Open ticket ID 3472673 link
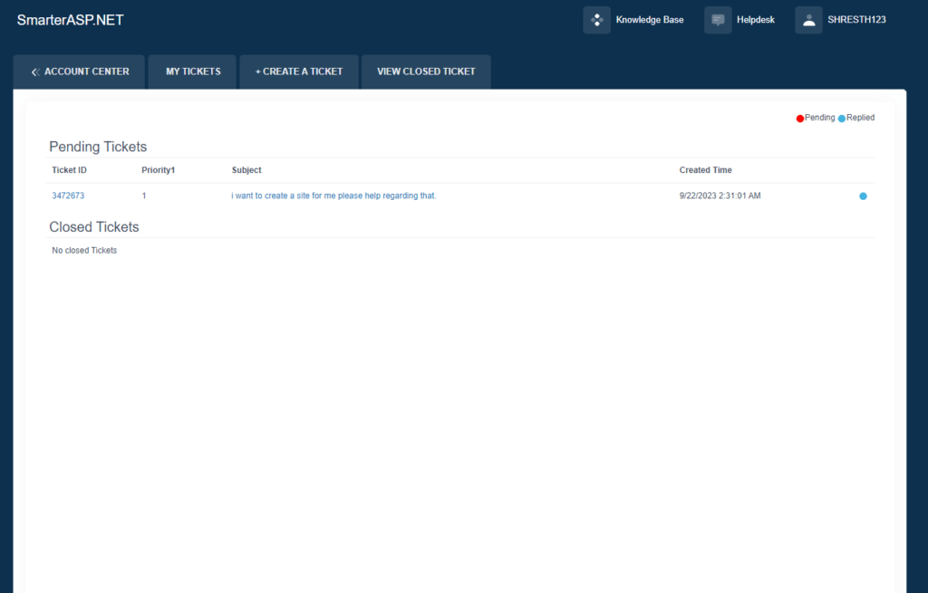Screen dimensions: 928x593 tap(68, 196)
